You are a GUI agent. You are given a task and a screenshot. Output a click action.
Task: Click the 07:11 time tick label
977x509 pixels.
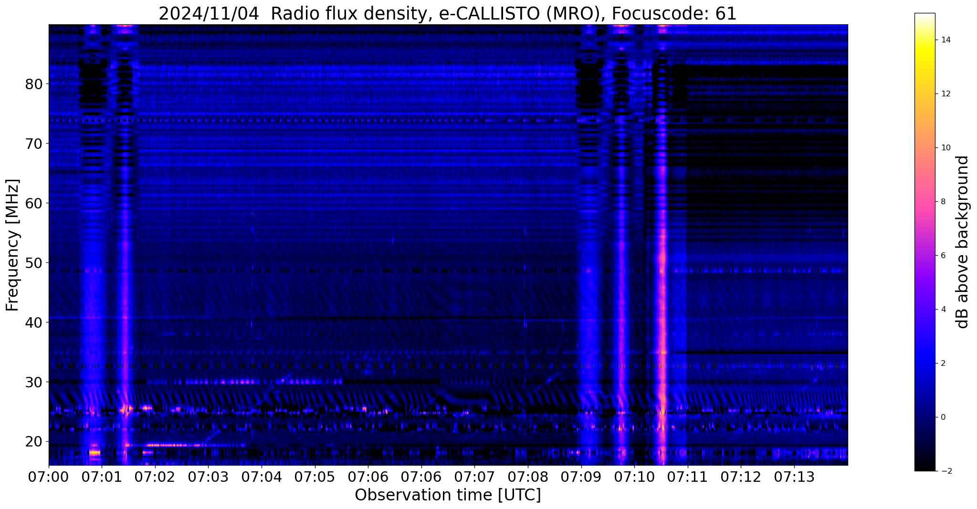688,477
